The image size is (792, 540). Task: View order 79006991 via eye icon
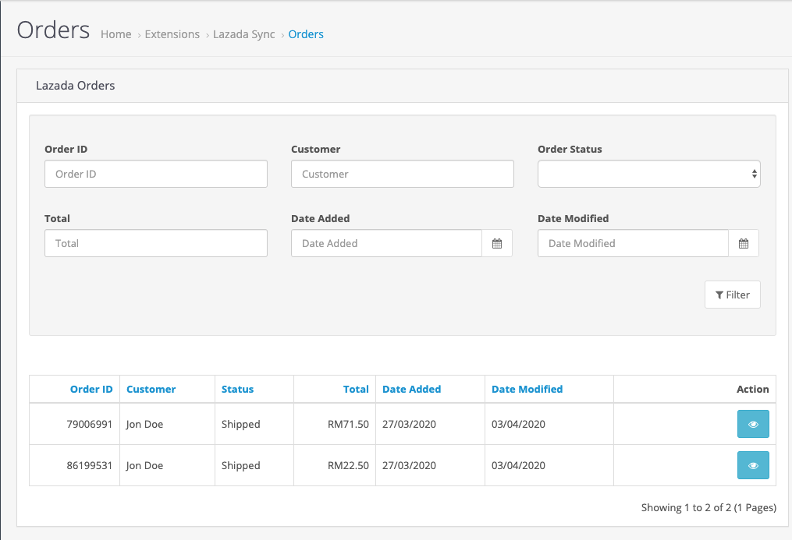click(753, 425)
